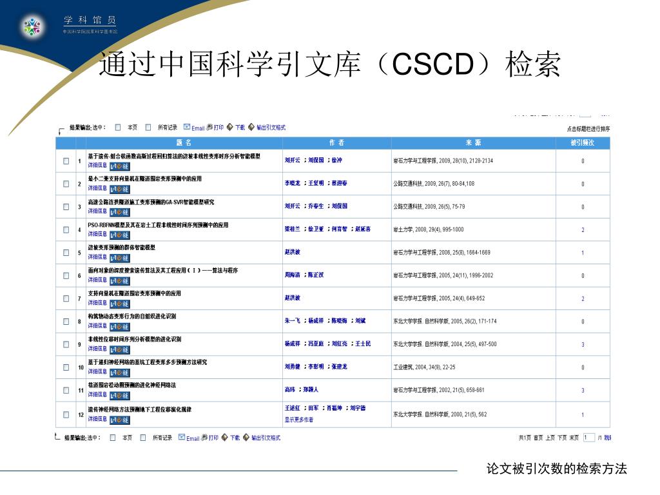The image size is (660, 495).
Task: Click author link 周海清 in record 6
Action: pyautogui.click(x=293, y=275)
